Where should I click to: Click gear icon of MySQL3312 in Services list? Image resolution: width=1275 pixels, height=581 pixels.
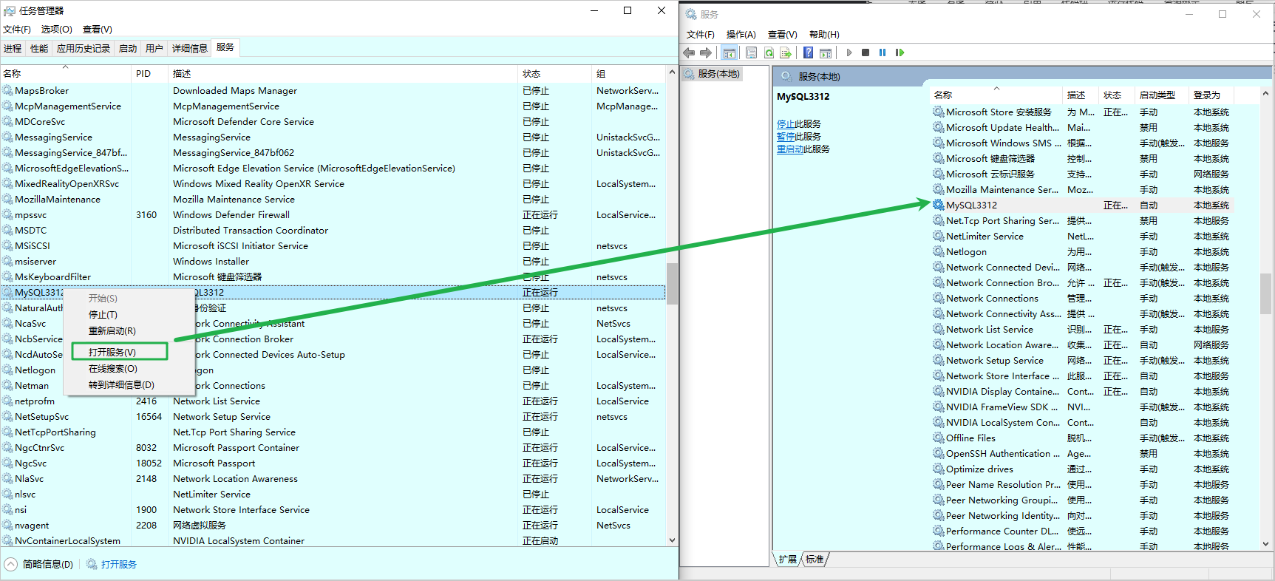938,205
